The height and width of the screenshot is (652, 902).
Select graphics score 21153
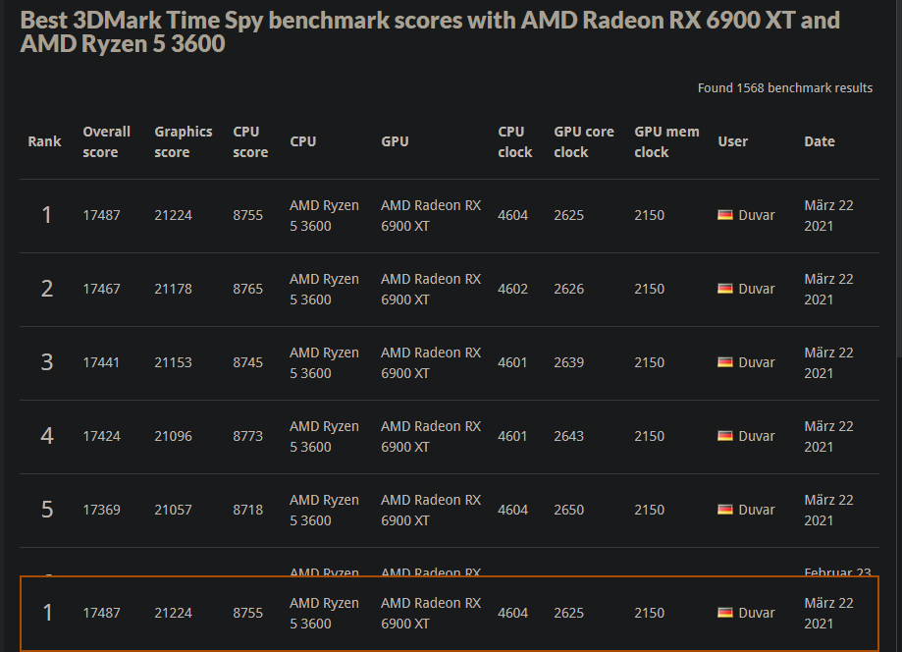(x=173, y=362)
